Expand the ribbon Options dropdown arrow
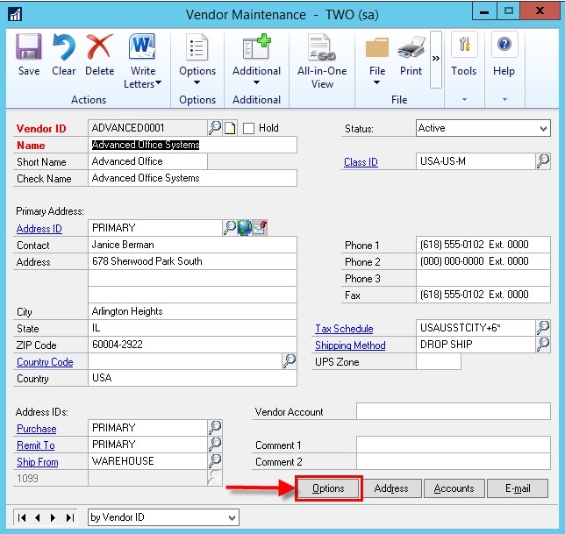565x534 pixels. point(197,82)
